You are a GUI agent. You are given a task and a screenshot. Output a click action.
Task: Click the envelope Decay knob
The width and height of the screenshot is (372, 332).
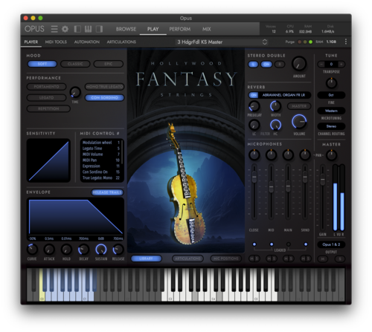tap(83, 250)
